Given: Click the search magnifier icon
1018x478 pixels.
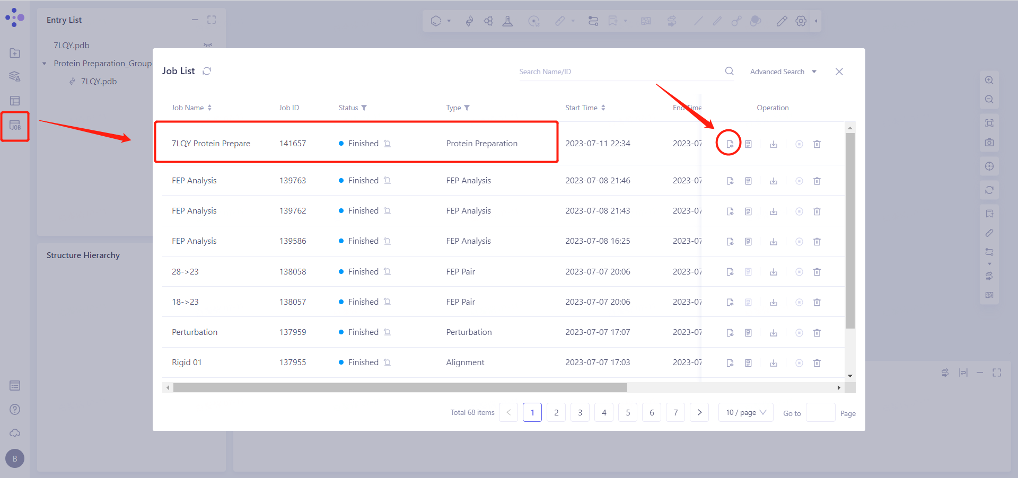Looking at the screenshot, I should click(x=730, y=71).
